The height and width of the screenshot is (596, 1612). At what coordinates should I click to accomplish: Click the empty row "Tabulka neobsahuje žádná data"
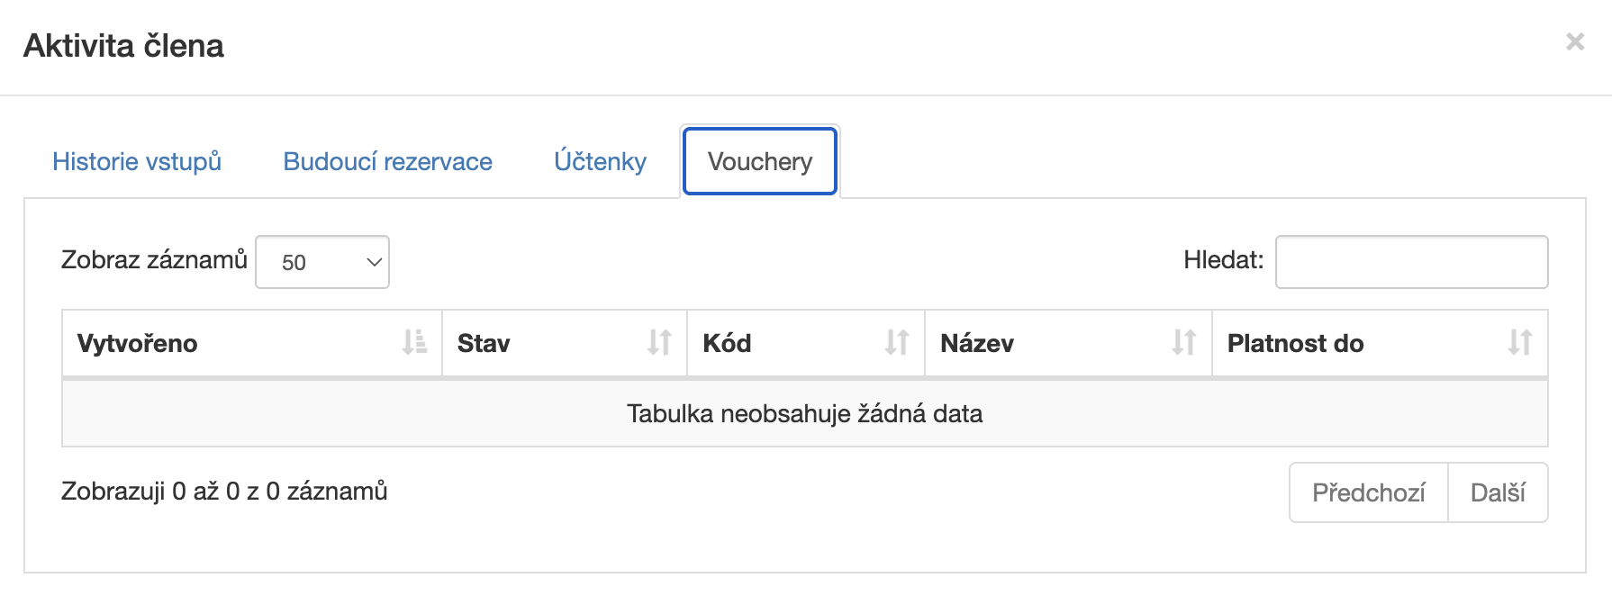click(805, 413)
